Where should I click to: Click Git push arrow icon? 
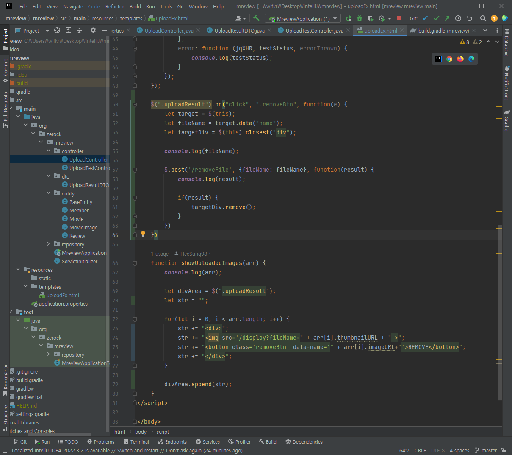click(x=447, y=18)
